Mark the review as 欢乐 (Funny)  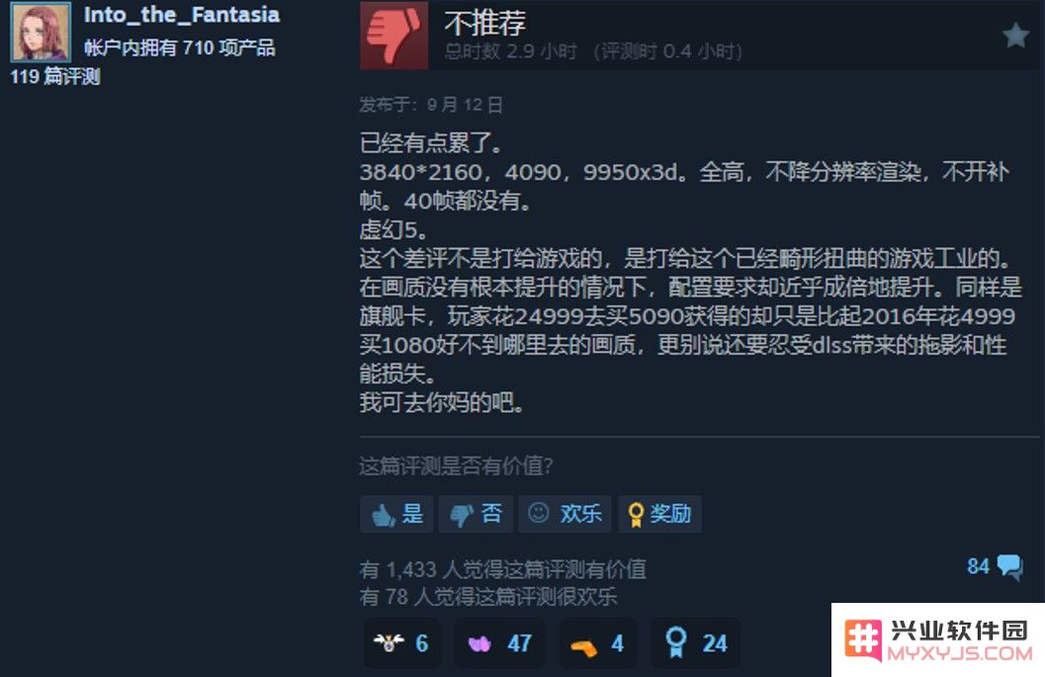566,514
